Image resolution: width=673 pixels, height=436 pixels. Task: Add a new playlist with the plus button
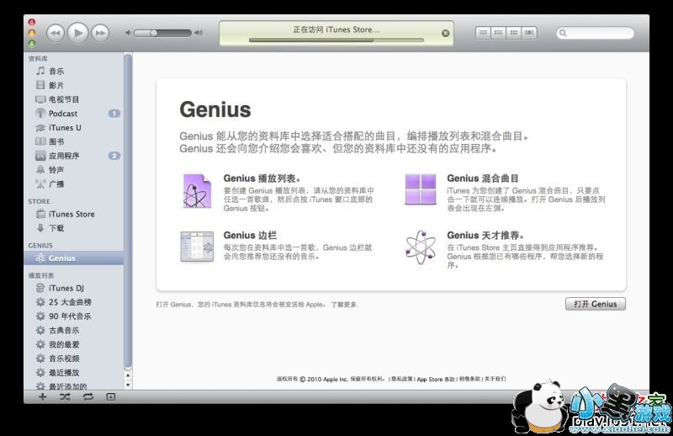point(43,397)
